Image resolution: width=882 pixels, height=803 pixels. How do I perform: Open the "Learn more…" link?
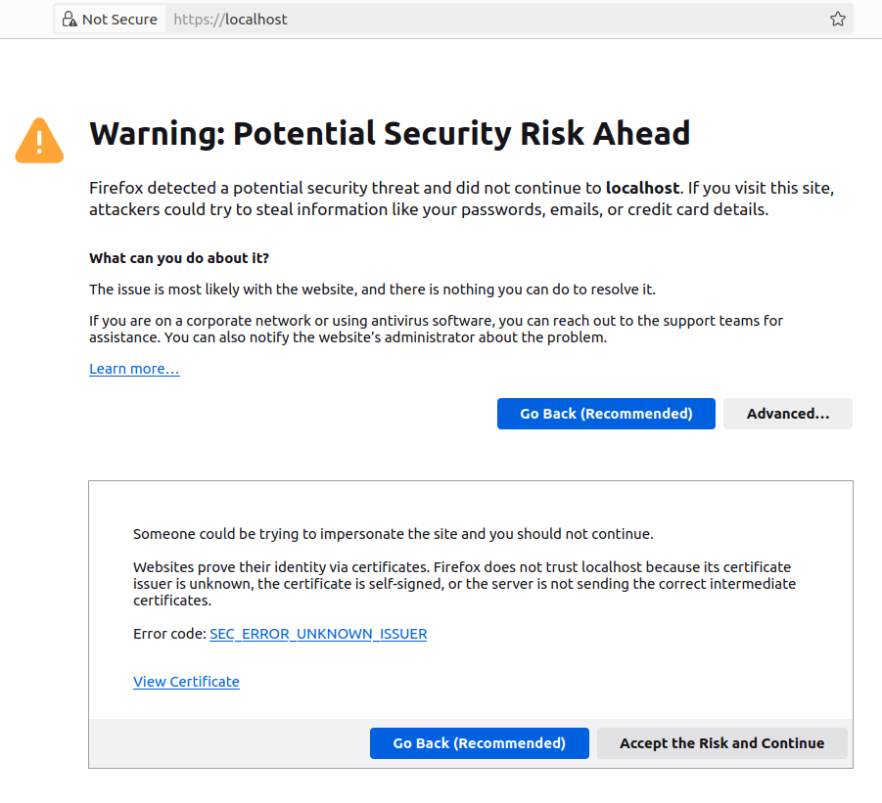coord(134,369)
